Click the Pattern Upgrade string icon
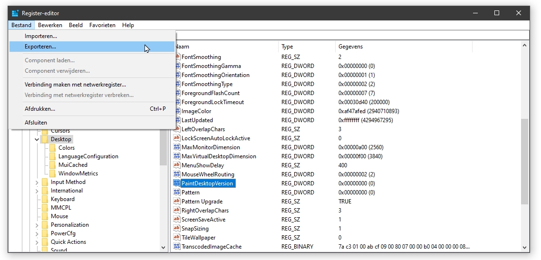Screen dimensions: 541x260 [x=177, y=202]
